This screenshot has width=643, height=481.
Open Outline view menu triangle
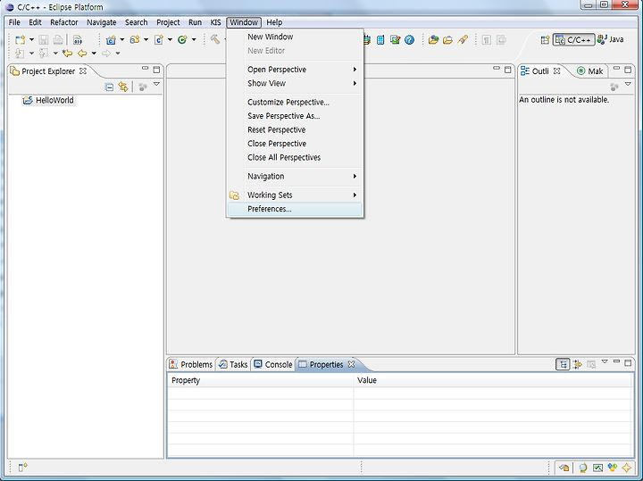click(x=628, y=84)
